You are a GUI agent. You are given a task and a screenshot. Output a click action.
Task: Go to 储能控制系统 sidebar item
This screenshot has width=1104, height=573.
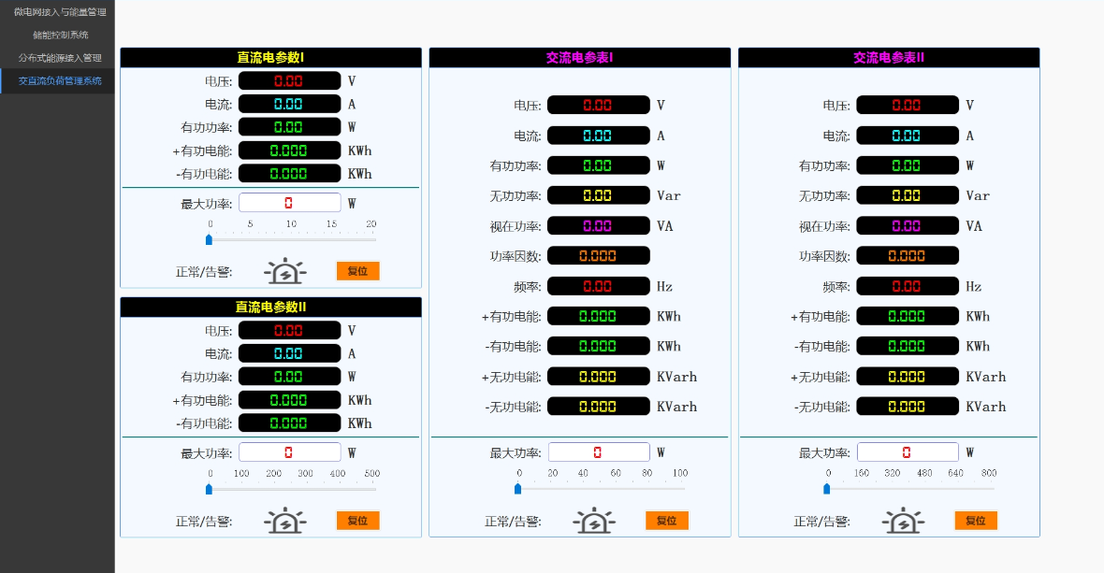click(x=60, y=35)
